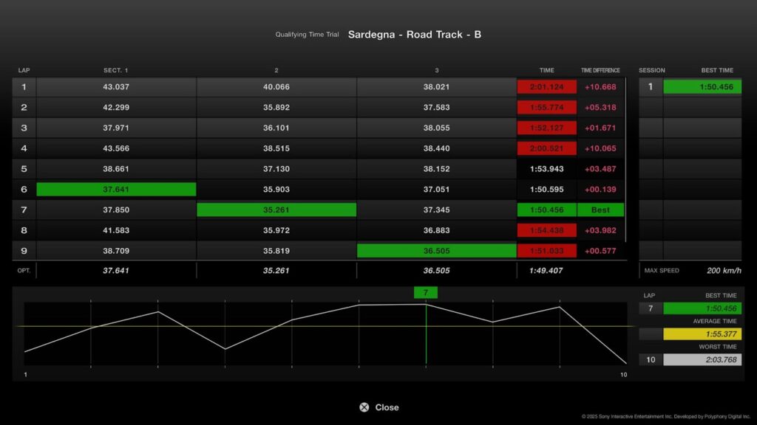The image size is (757, 425).
Task: Click the SECT. 1 column header
Action: pos(116,71)
